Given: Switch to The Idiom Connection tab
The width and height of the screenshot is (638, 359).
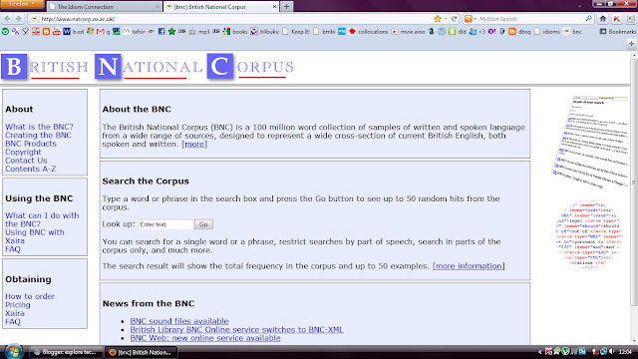Looking at the screenshot, I should pos(104,7).
